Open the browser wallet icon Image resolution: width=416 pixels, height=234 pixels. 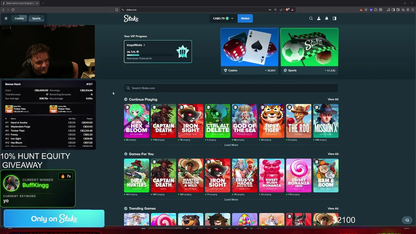pyautogui.click(x=398, y=10)
